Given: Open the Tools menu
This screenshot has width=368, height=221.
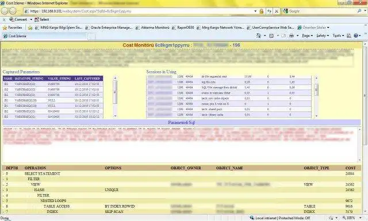Looking at the screenshot, I should point(338,36).
